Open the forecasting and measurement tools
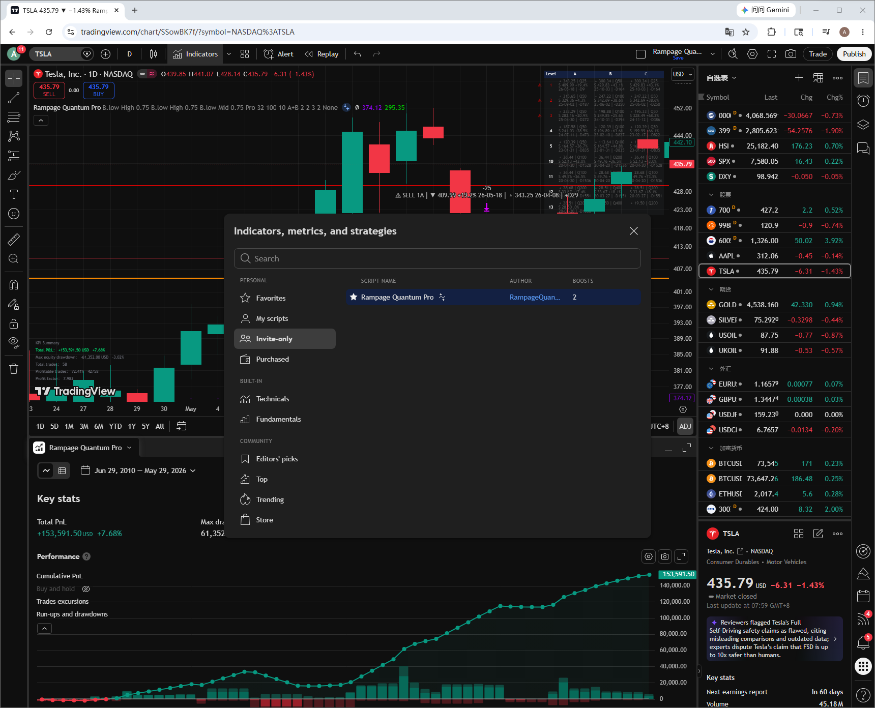 [x=14, y=156]
